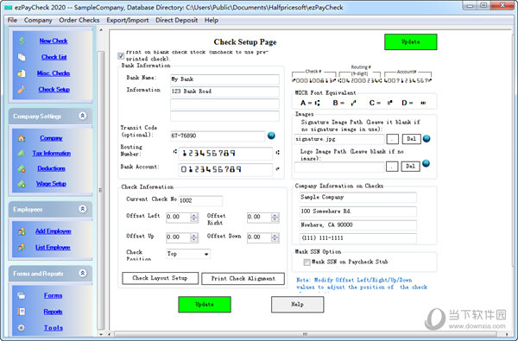Click the Current Check No field

(200, 200)
